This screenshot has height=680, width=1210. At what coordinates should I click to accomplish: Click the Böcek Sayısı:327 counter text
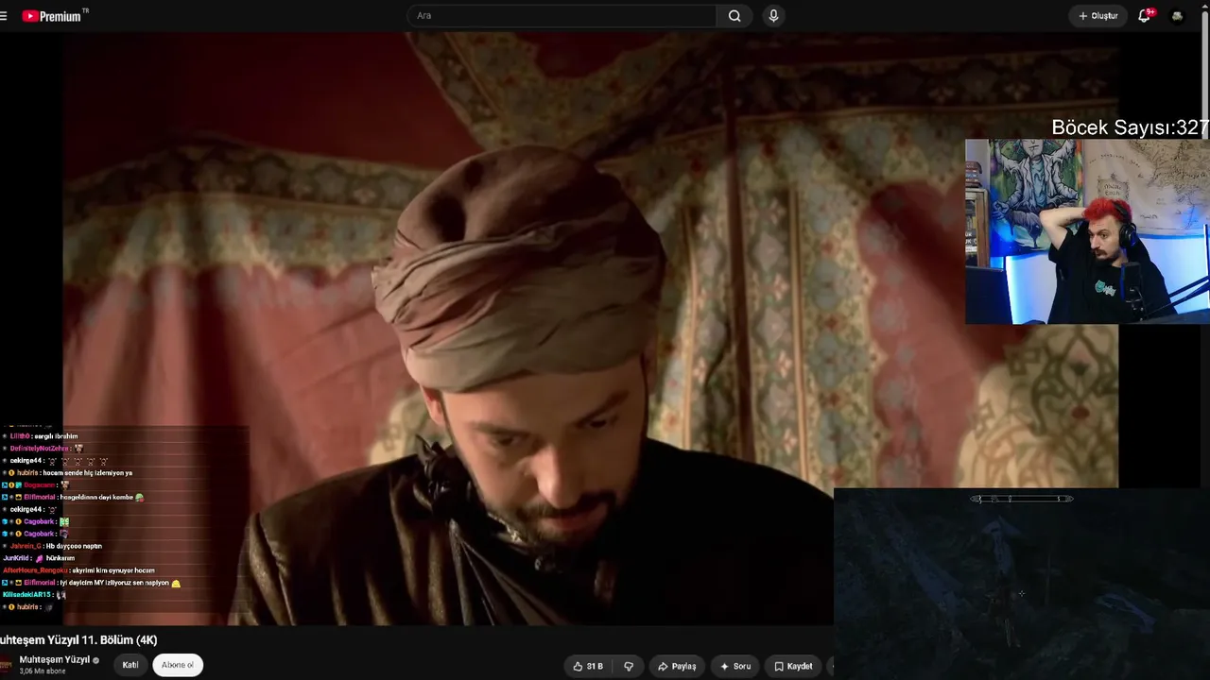tap(1131, 127)
